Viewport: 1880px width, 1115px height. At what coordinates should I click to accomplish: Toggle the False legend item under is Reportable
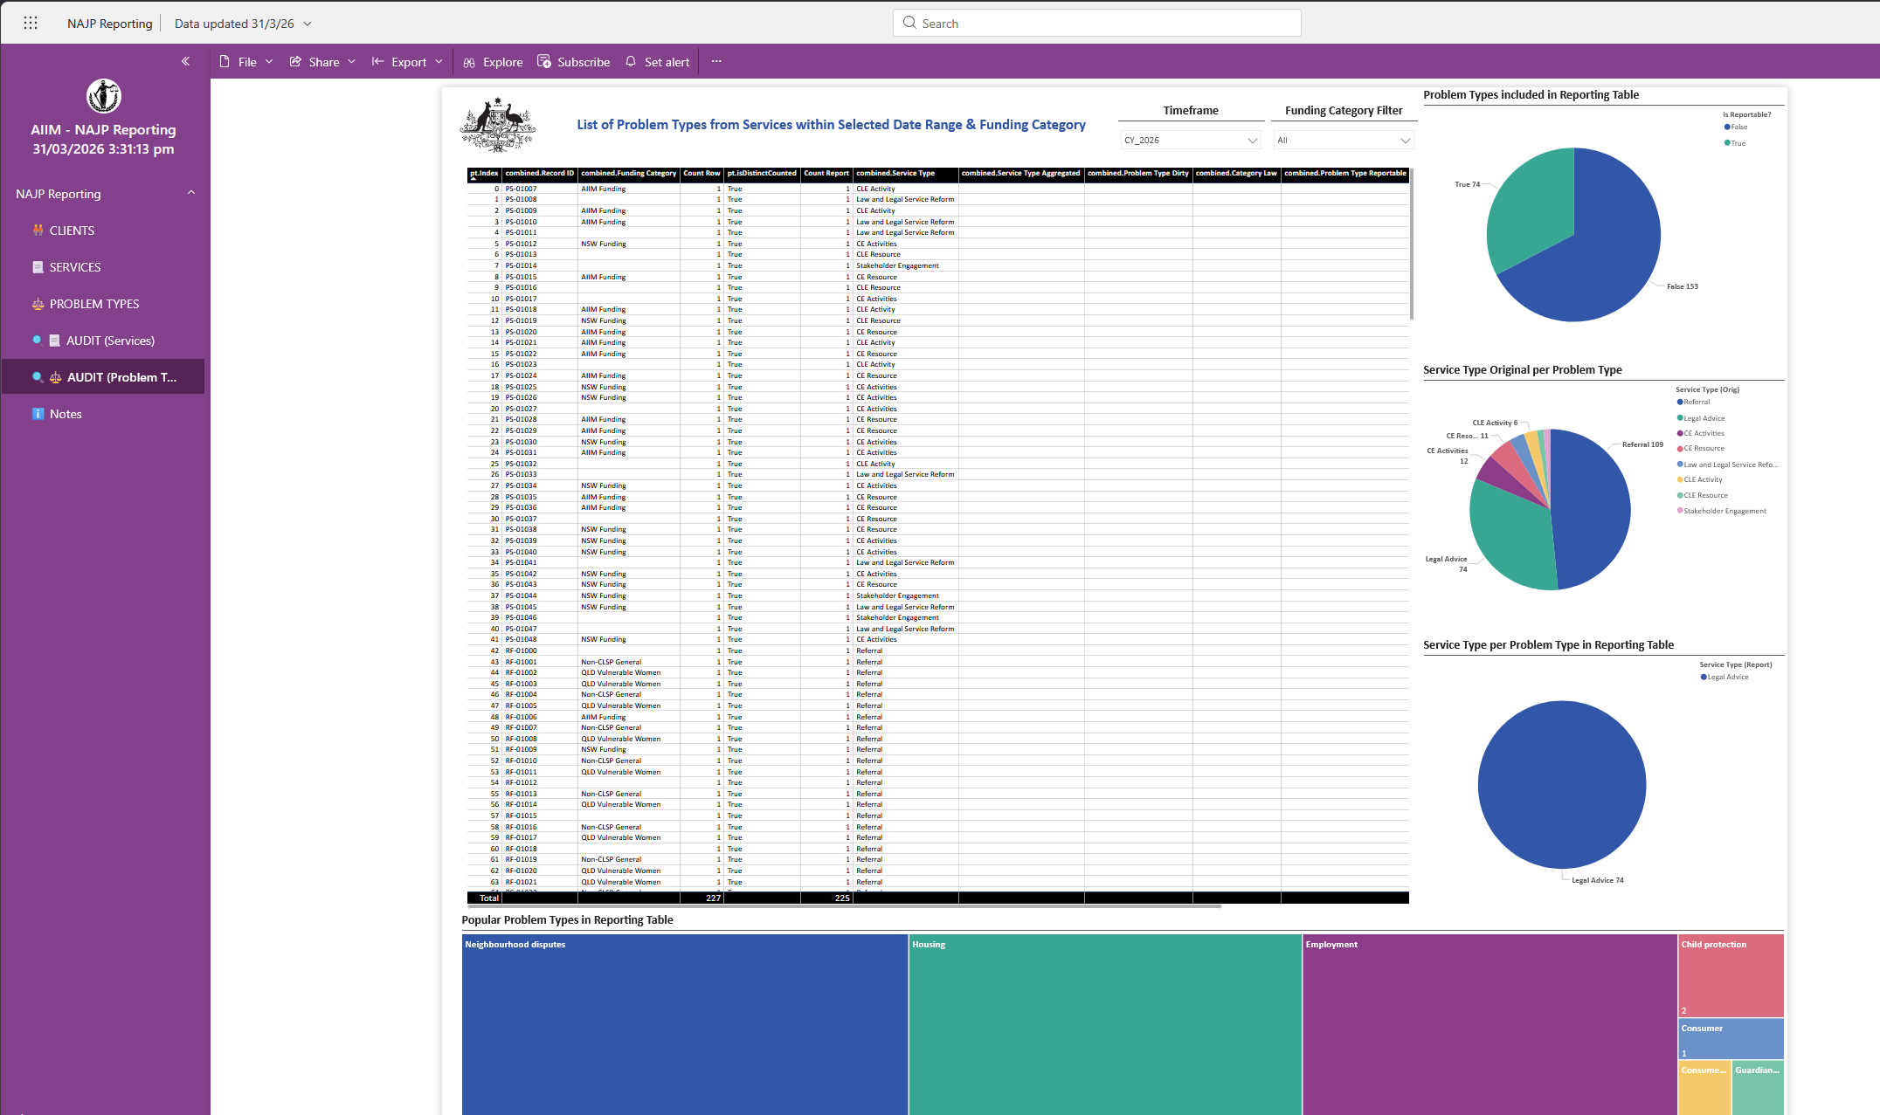[1738, 127]
